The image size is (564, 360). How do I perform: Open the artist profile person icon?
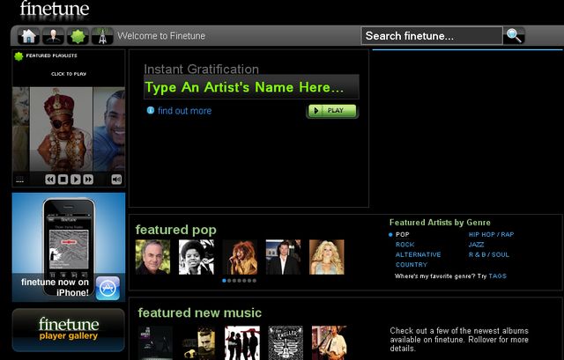click(53, 36)
